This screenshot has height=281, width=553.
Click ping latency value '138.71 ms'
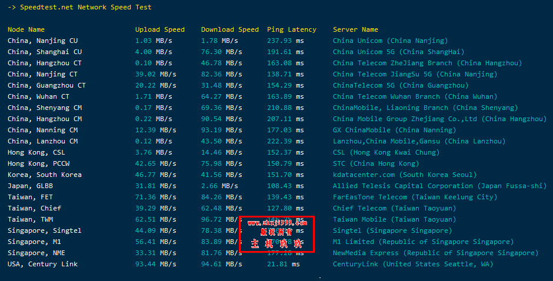click(286, 75)
